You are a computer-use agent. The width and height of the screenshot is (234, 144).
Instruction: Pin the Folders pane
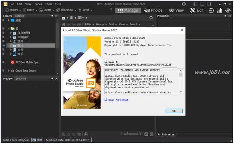pyautogui.click(x=52, y=16)
